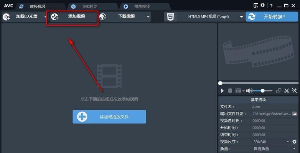Switch to the 转换视频 tab
300x153 pixels.
(41, 7)
